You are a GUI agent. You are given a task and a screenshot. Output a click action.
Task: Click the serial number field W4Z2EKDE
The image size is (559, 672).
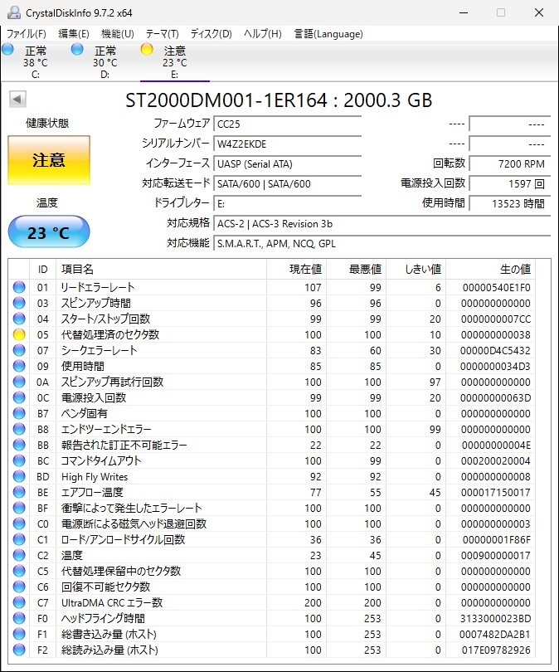click(288, 144)
